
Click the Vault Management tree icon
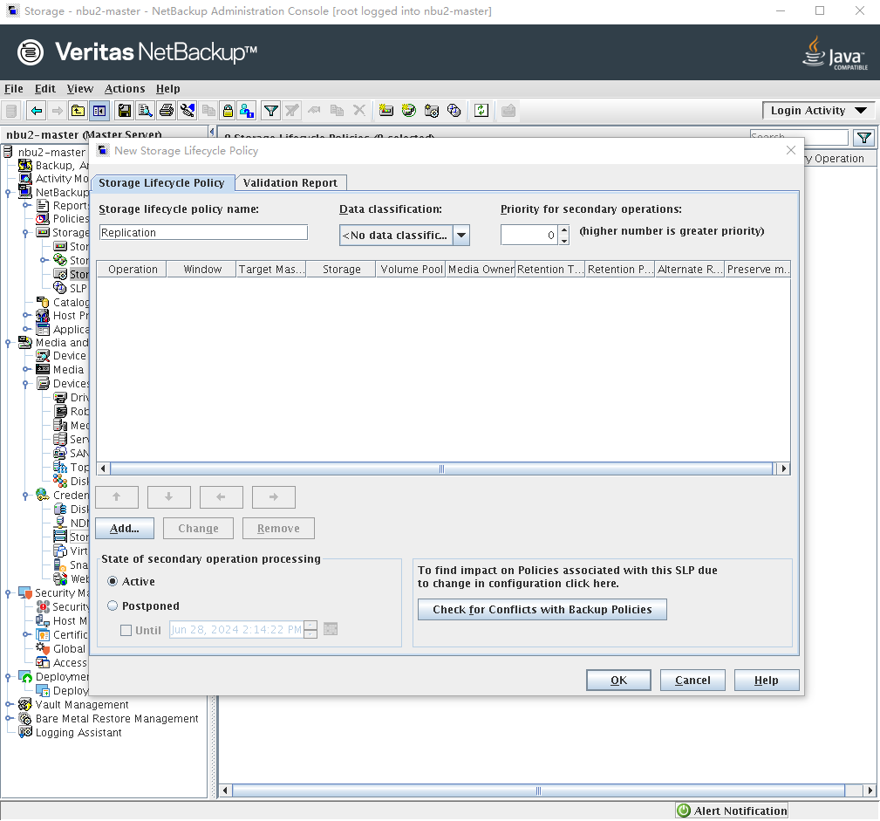(x=25, y=705)
